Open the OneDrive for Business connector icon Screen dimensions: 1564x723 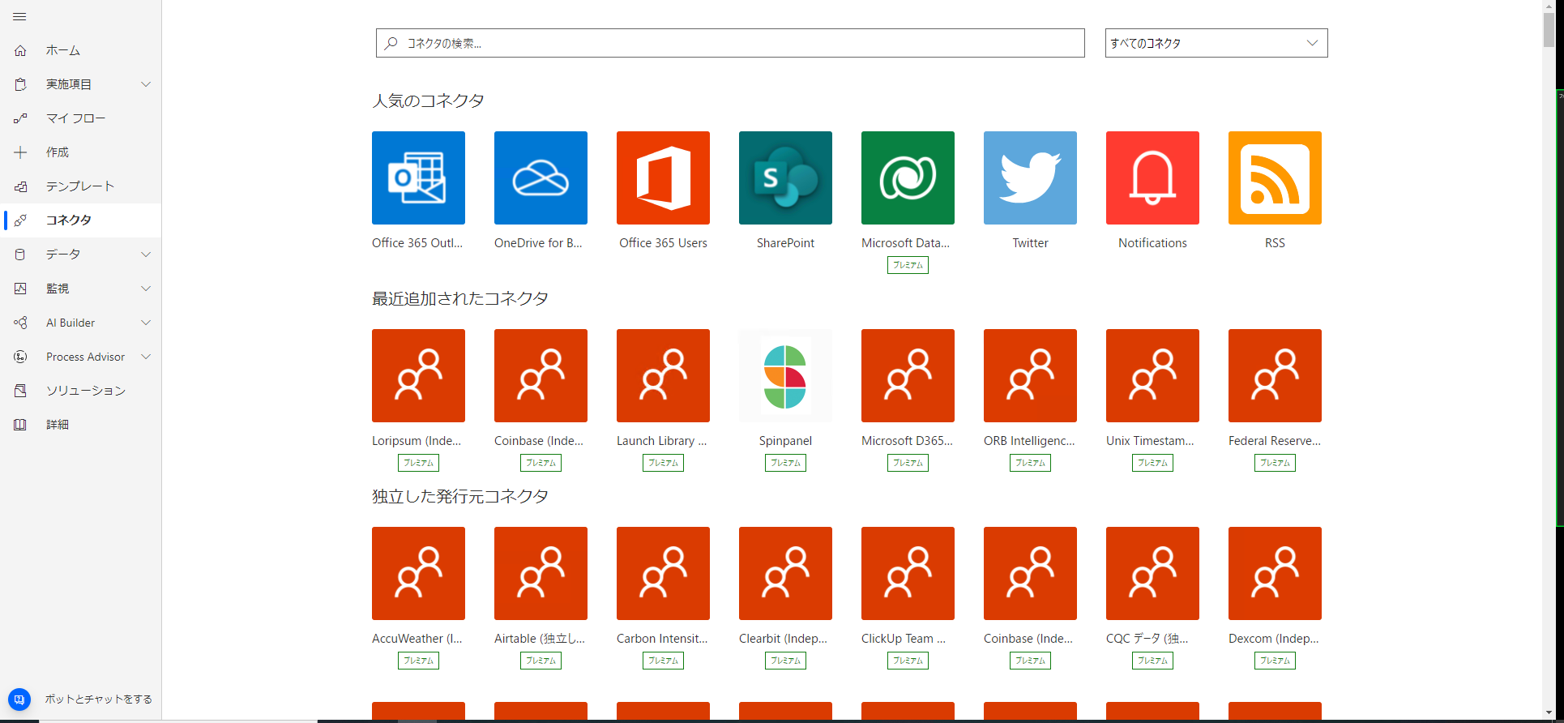541,178
